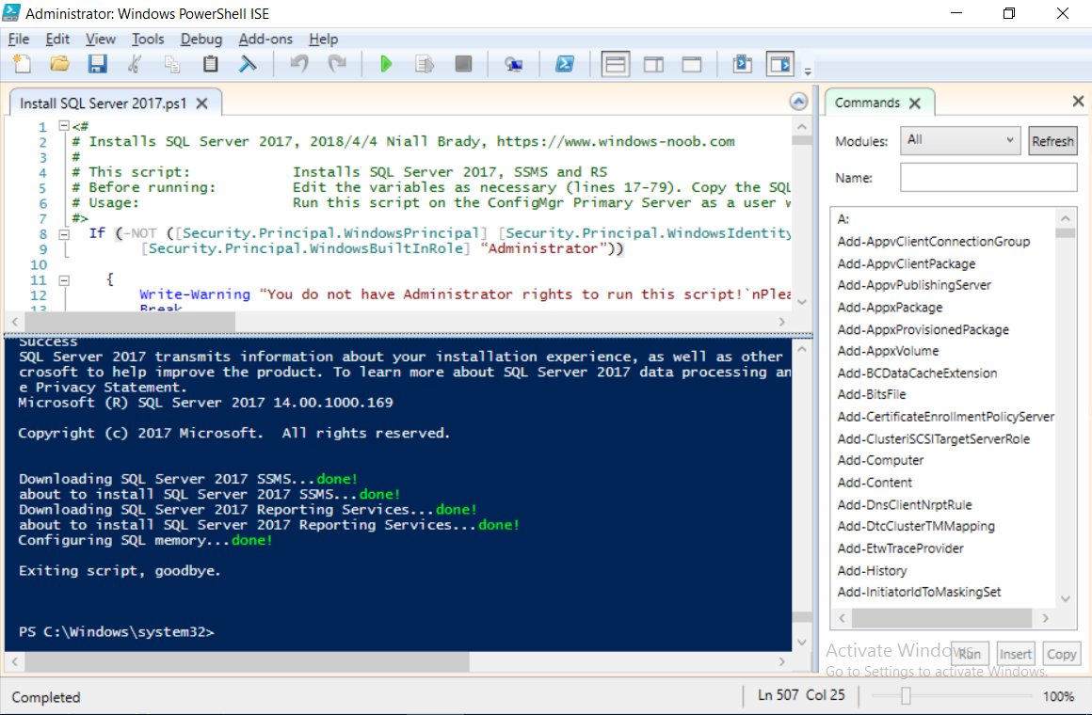Open the Help menu

(x=323, y=39)
